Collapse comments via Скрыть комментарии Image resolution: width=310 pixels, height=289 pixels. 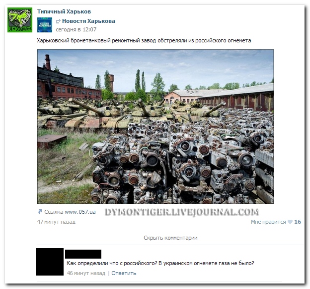(x=170, y=238)
